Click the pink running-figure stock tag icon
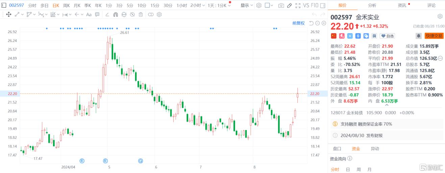 342,36
